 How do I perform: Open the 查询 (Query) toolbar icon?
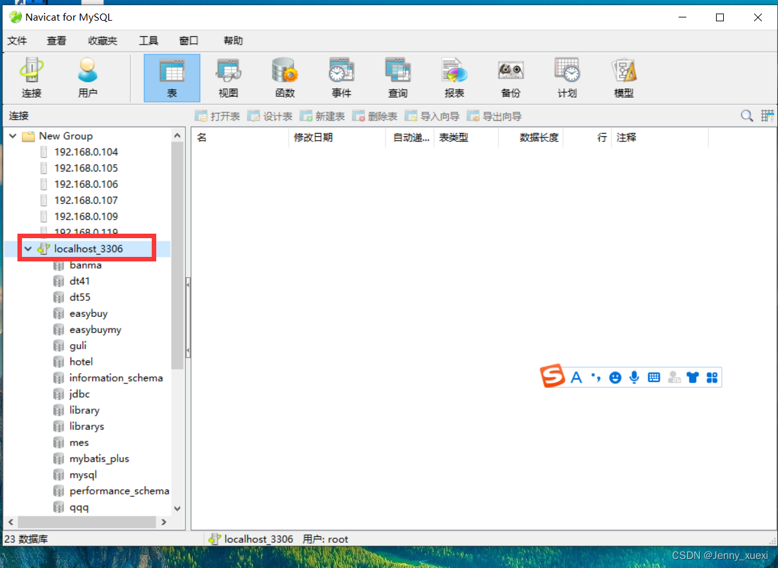coord(398,78)
